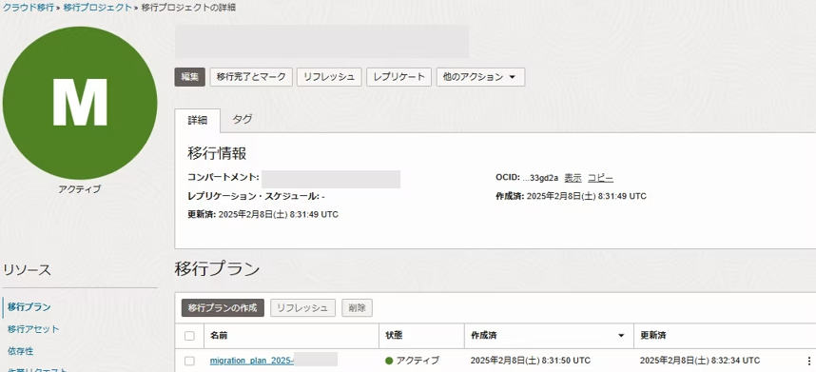The image size is (816, 372).
Task: Click the project リフレッシュ button
Action: pos(329,77)
